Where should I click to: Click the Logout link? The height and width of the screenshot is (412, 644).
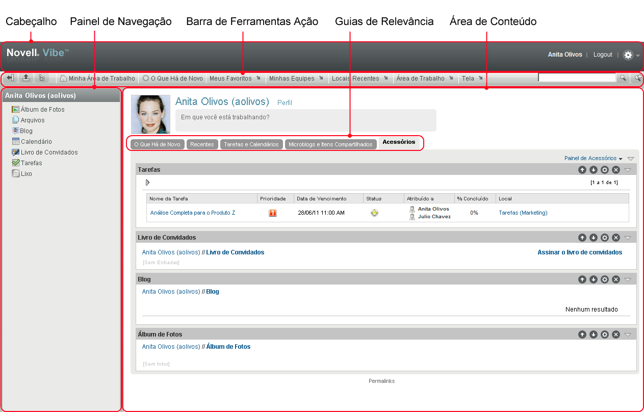tap(603, 55)
